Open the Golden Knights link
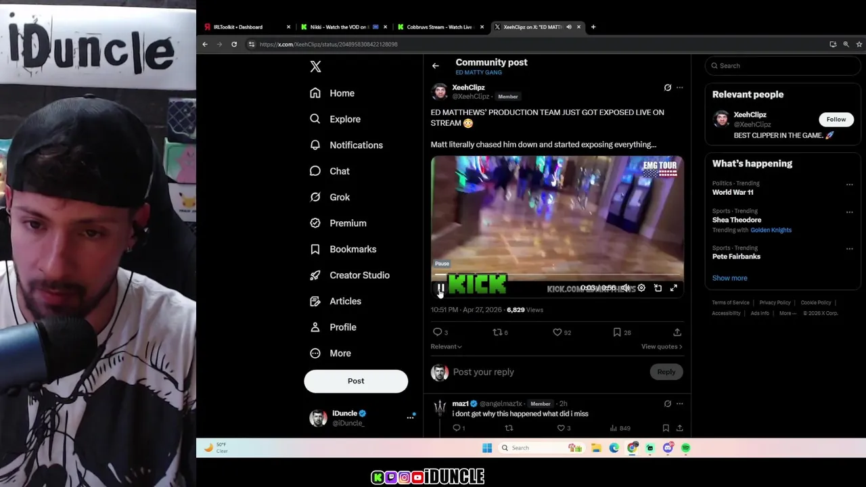The height and width of the screenshot is (487, 866). 771,230
